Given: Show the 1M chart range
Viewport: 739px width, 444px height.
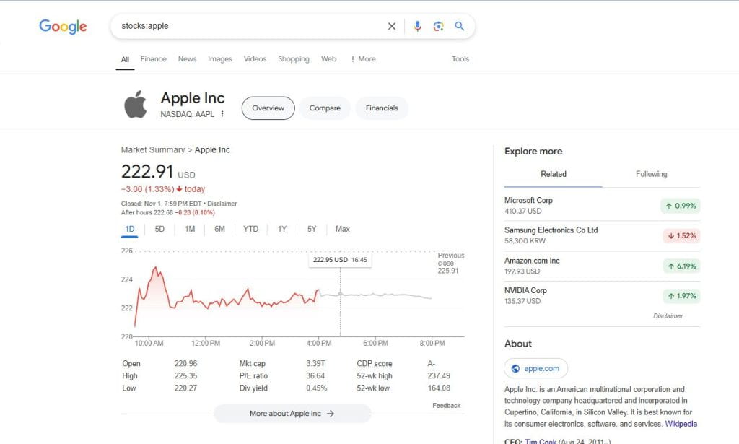Looking at the screenshot, I should [190, 229].
